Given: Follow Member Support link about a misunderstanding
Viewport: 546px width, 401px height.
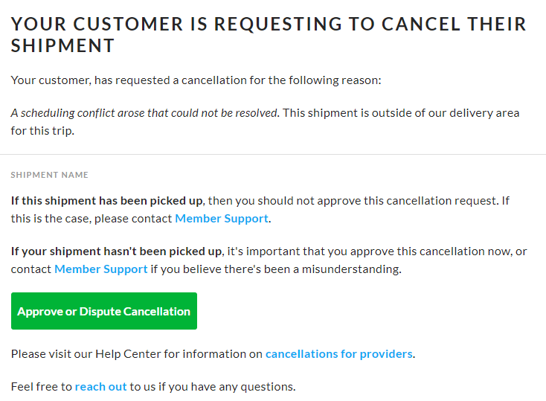Looking at the screenshot, I should pyautogui.click(x=100, y=269).
